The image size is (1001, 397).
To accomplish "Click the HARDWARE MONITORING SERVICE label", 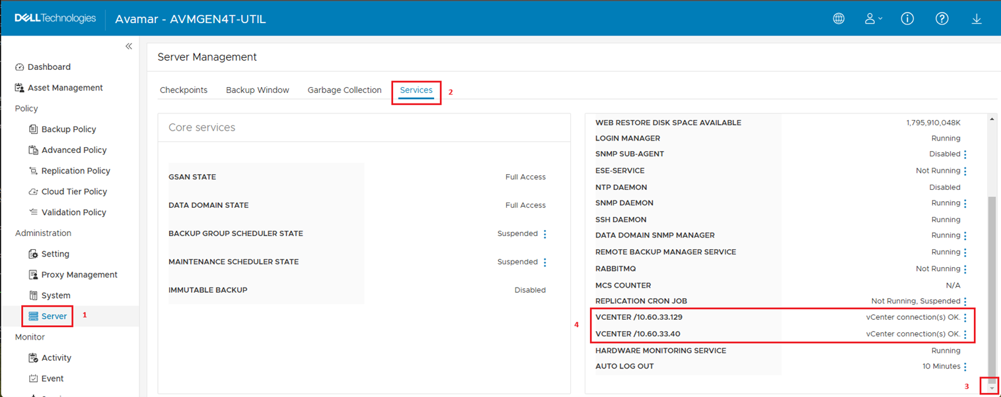I will coord(661,351).
